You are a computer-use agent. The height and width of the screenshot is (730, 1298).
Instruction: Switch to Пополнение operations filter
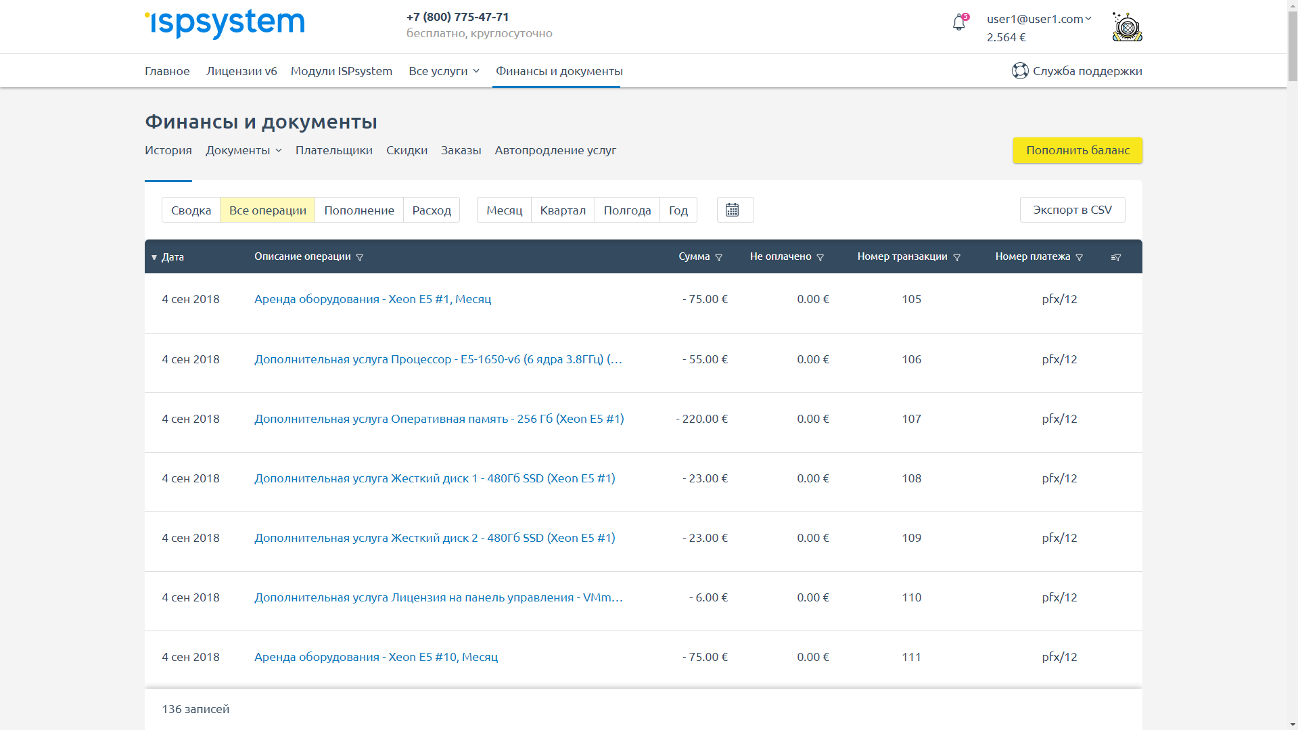tap(359, 210)
